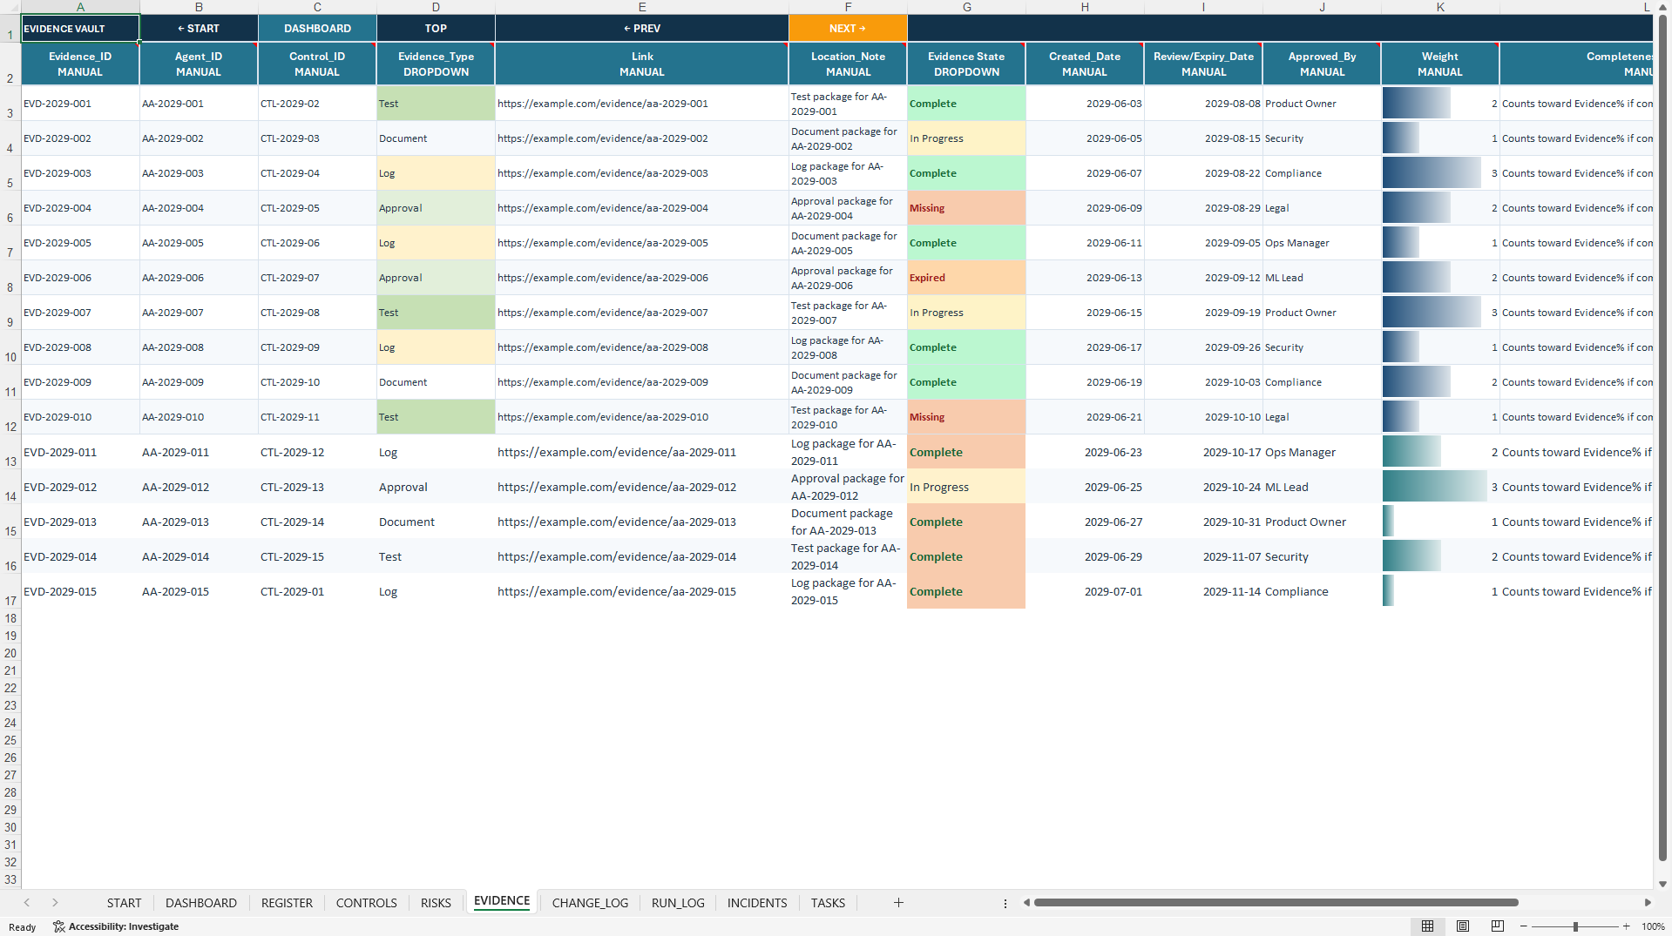The height and width of the screenshot is (936, 1672).
Task: Select Evidence State Missing cell for EVD-2029-010
Action: pos(966,417)
